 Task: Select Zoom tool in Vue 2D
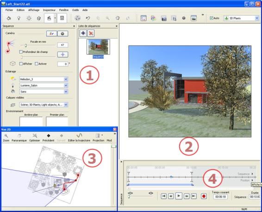(6, 138)
